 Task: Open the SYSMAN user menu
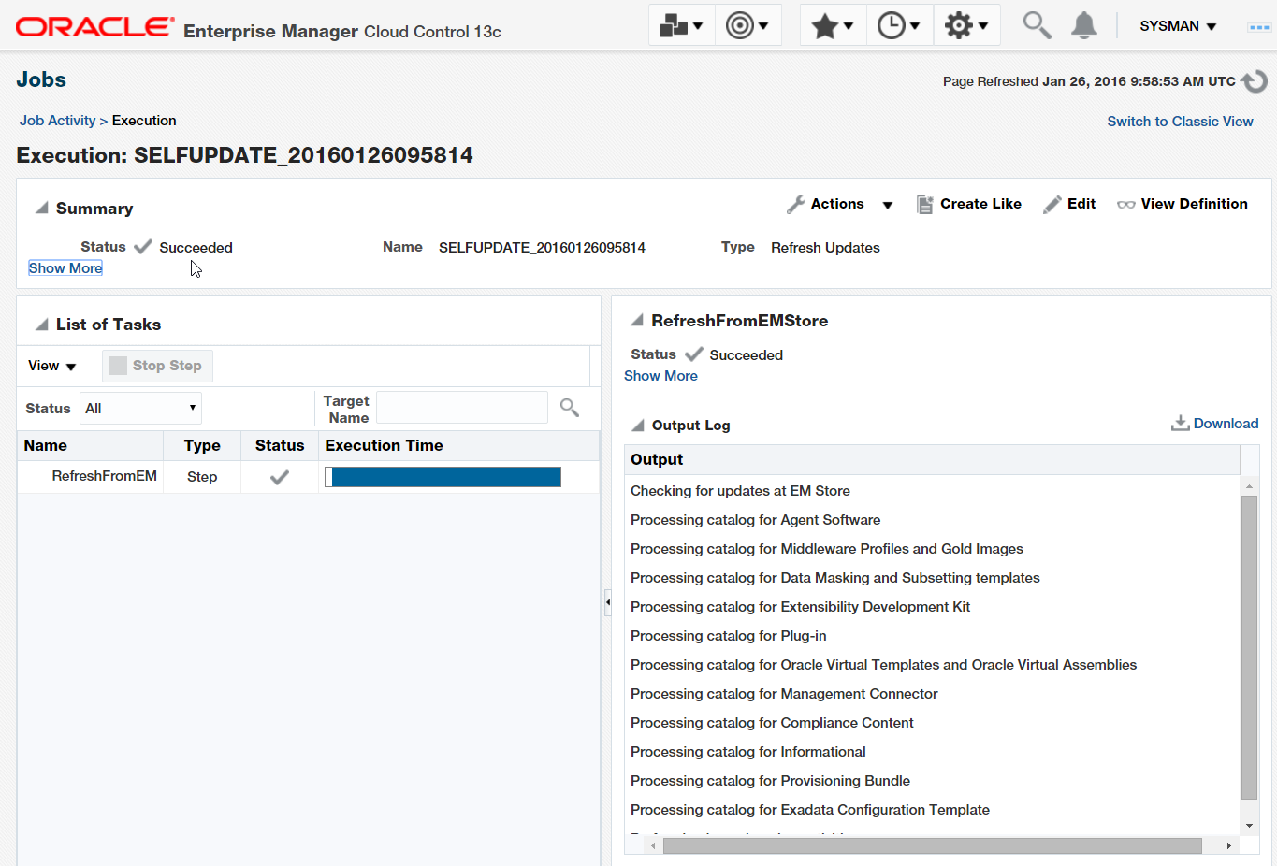[1178, 26]
